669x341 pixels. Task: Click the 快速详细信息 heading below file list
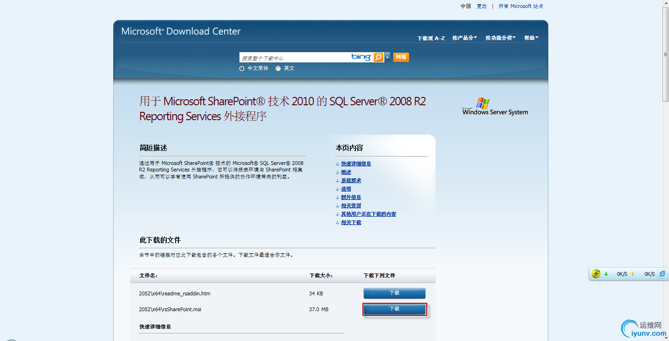click(155, 327)
